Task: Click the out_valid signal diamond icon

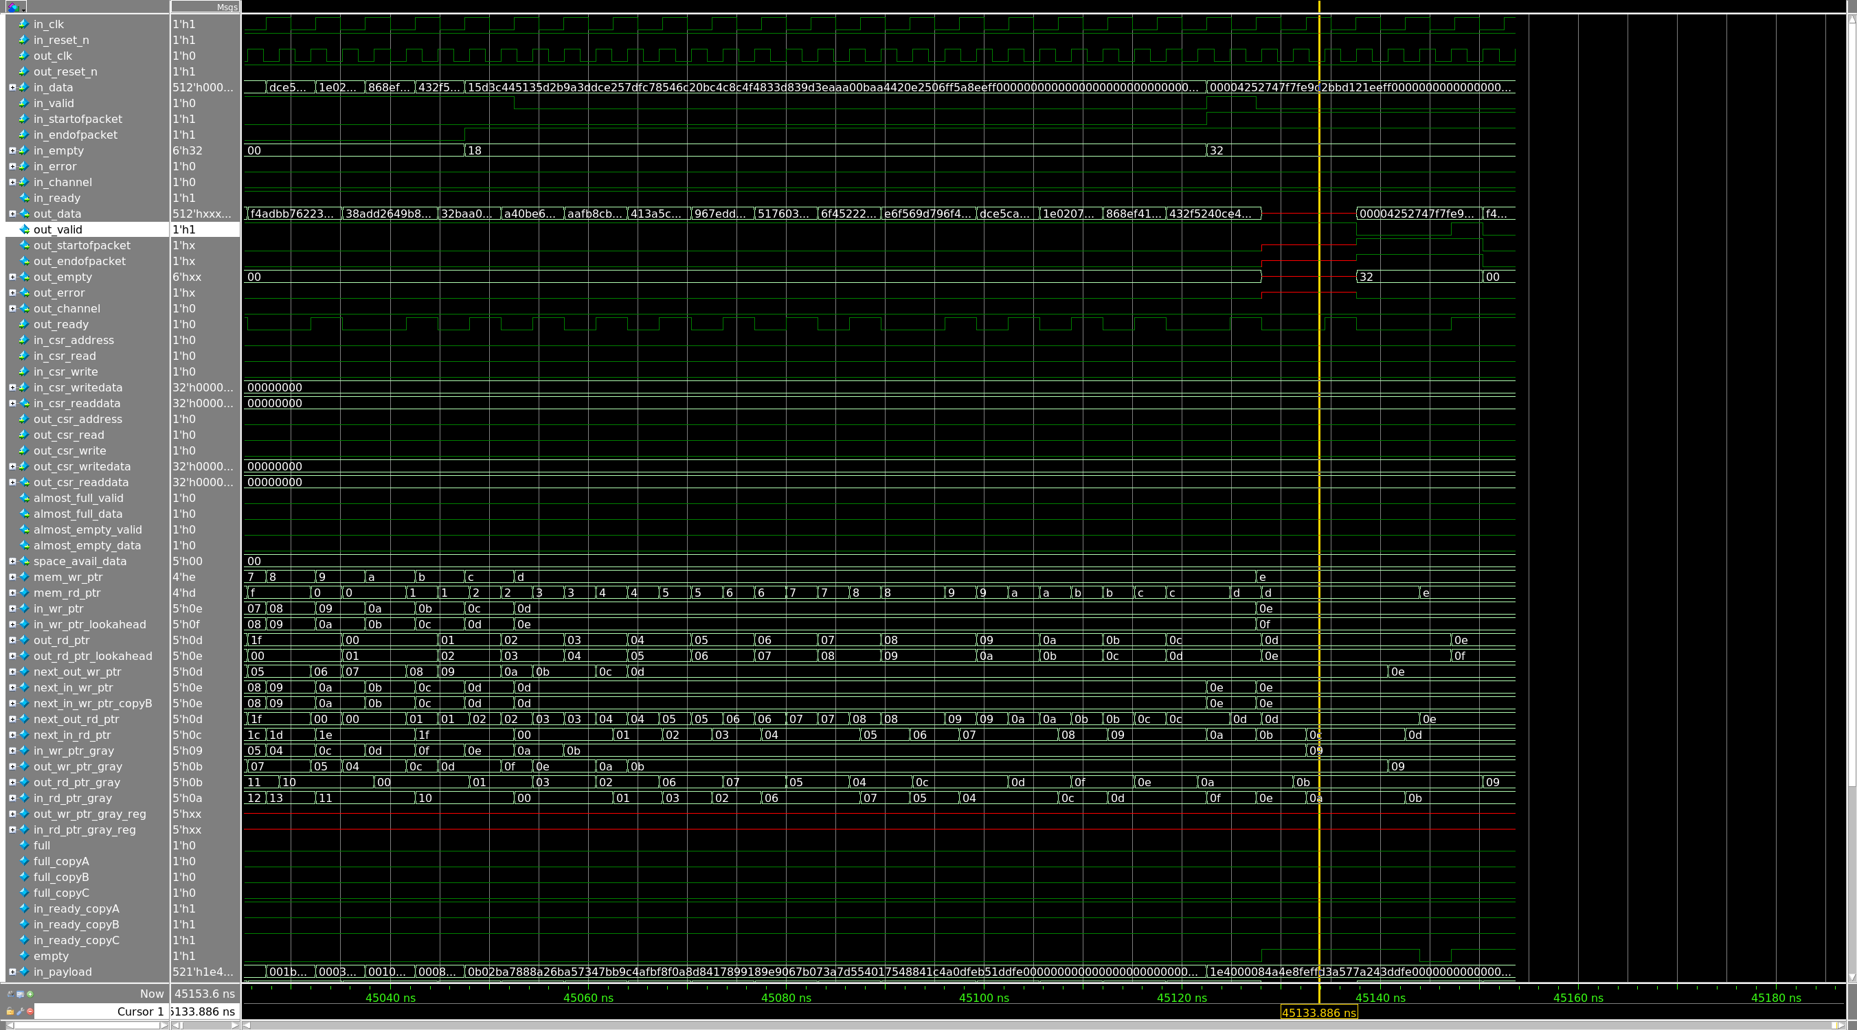Action: [24, 230]
